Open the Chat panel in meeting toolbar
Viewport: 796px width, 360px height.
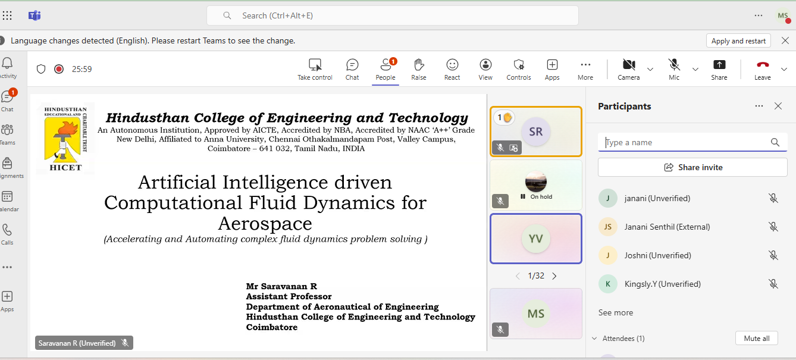(352, 68)
